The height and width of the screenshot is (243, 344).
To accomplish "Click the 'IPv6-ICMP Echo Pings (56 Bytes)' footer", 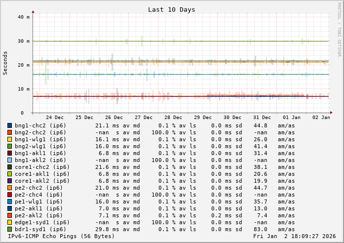I will click(x=61, y=236).
